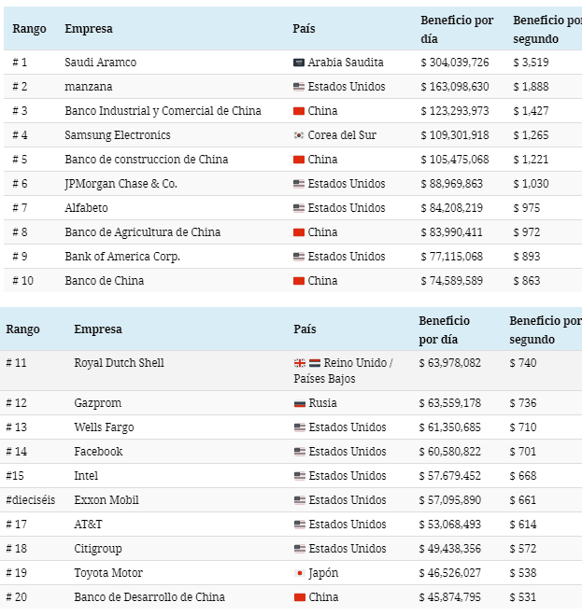Select the Gazprom cell

coord(98,403)
